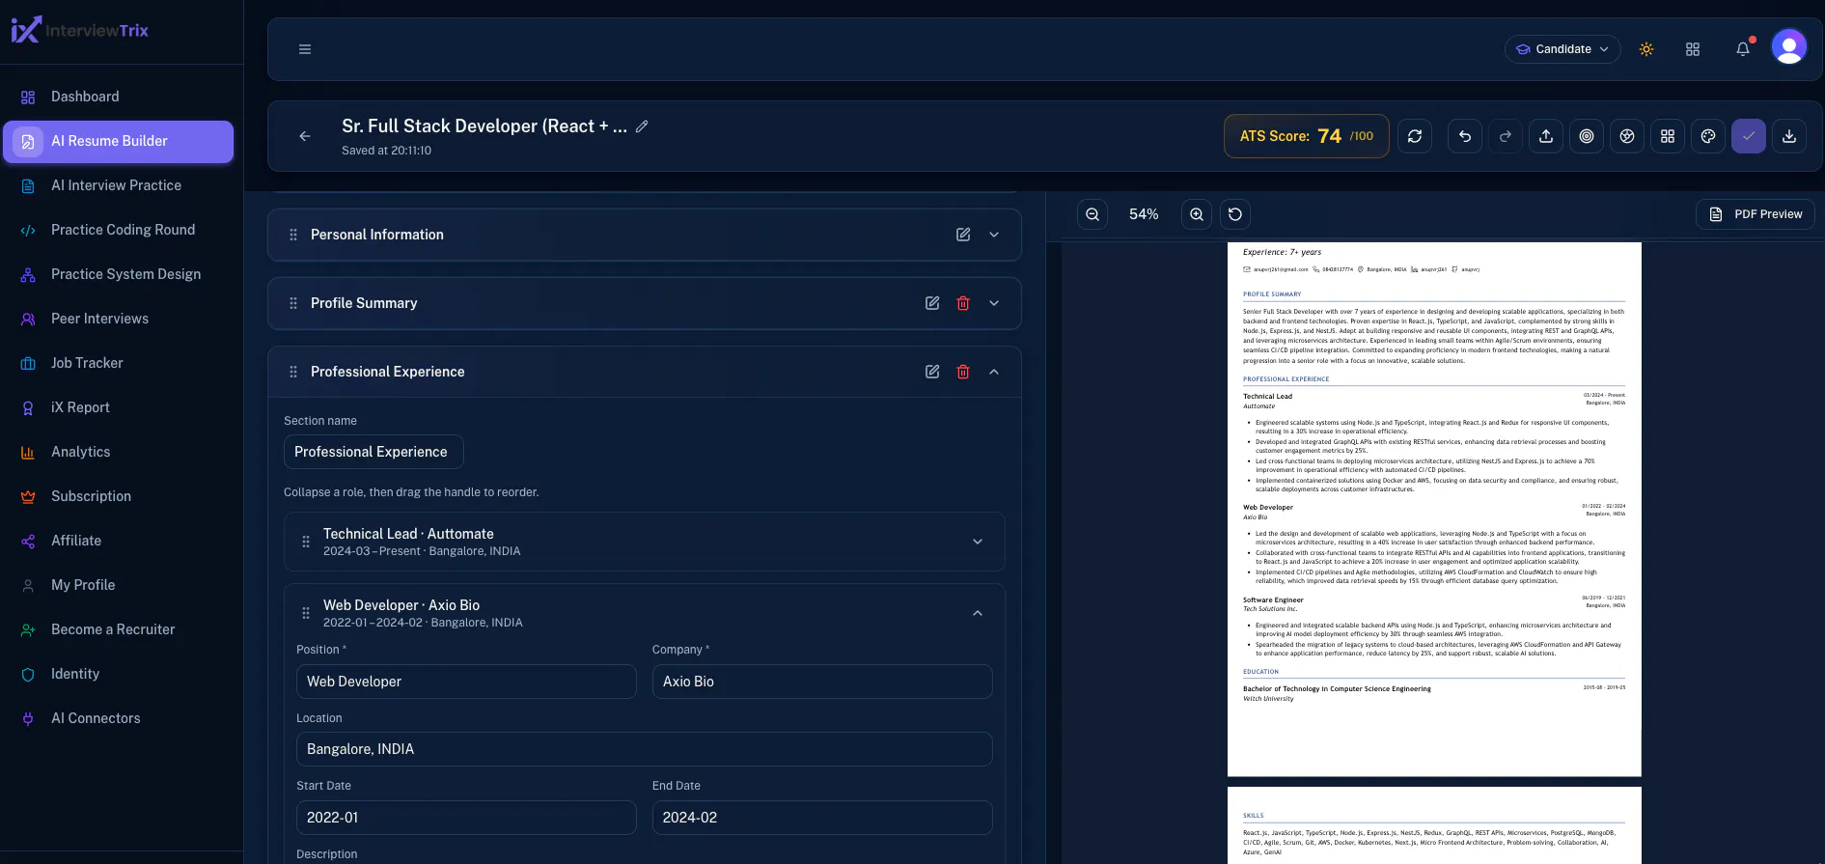
Task: Open the Subscription page link
Action: pos(118,496)
